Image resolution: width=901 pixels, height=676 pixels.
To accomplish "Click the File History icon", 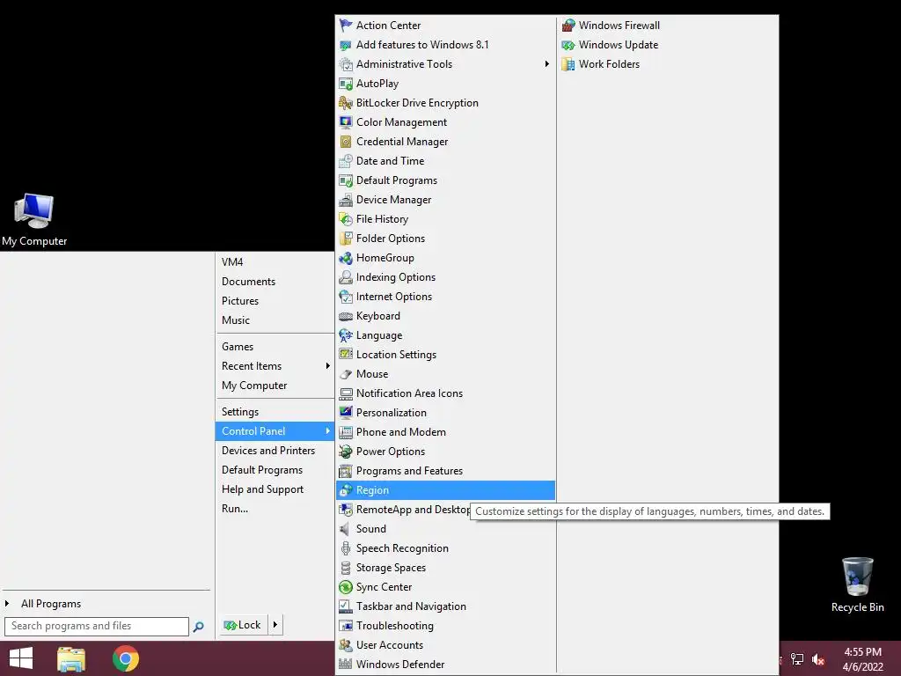I will [x=345, y=219].
